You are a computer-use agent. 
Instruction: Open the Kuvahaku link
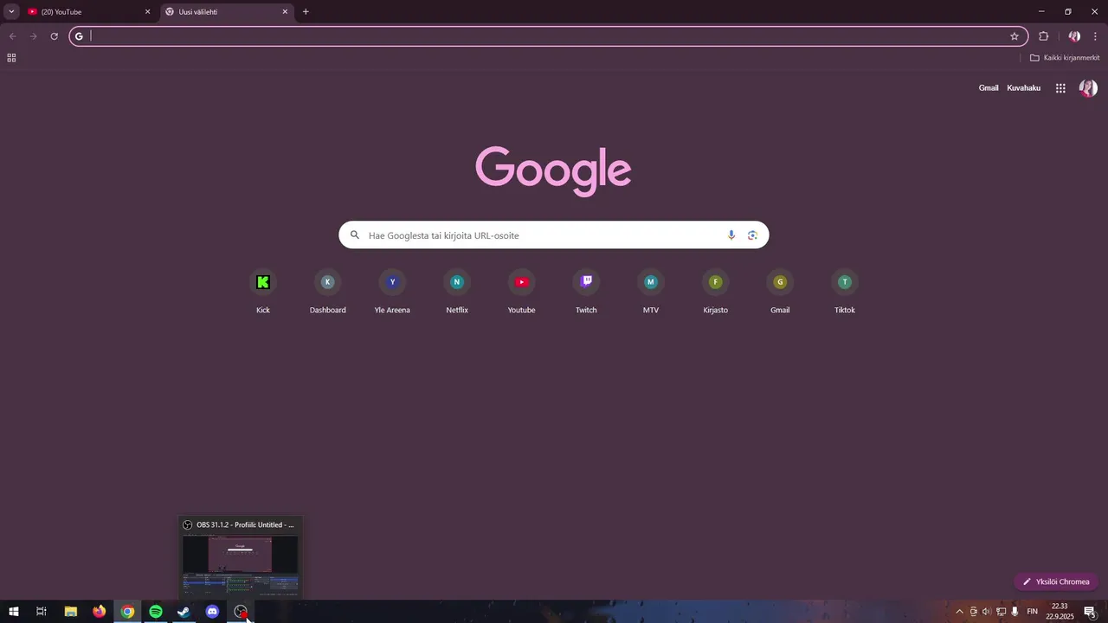1023,88
